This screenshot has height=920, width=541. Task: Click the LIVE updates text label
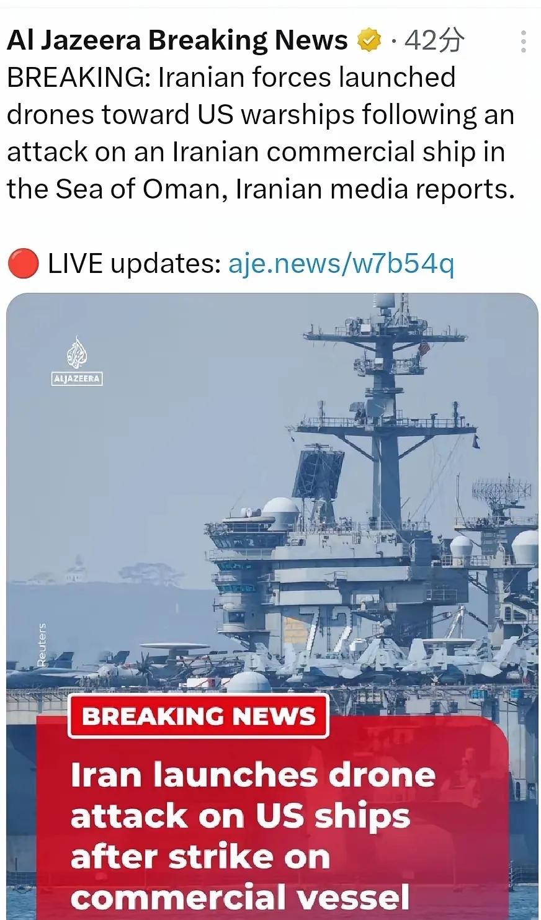tap(134, 264)
